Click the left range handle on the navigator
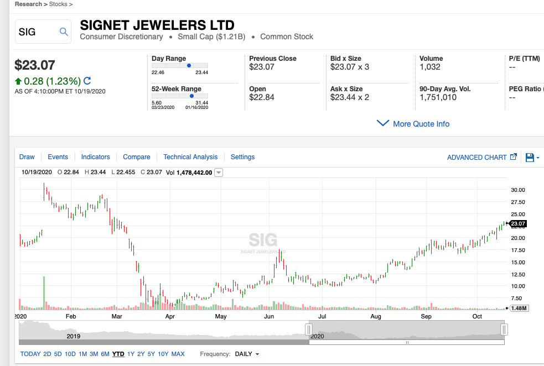The width and height of the screenshot is (544, 366). coord(309,330)
